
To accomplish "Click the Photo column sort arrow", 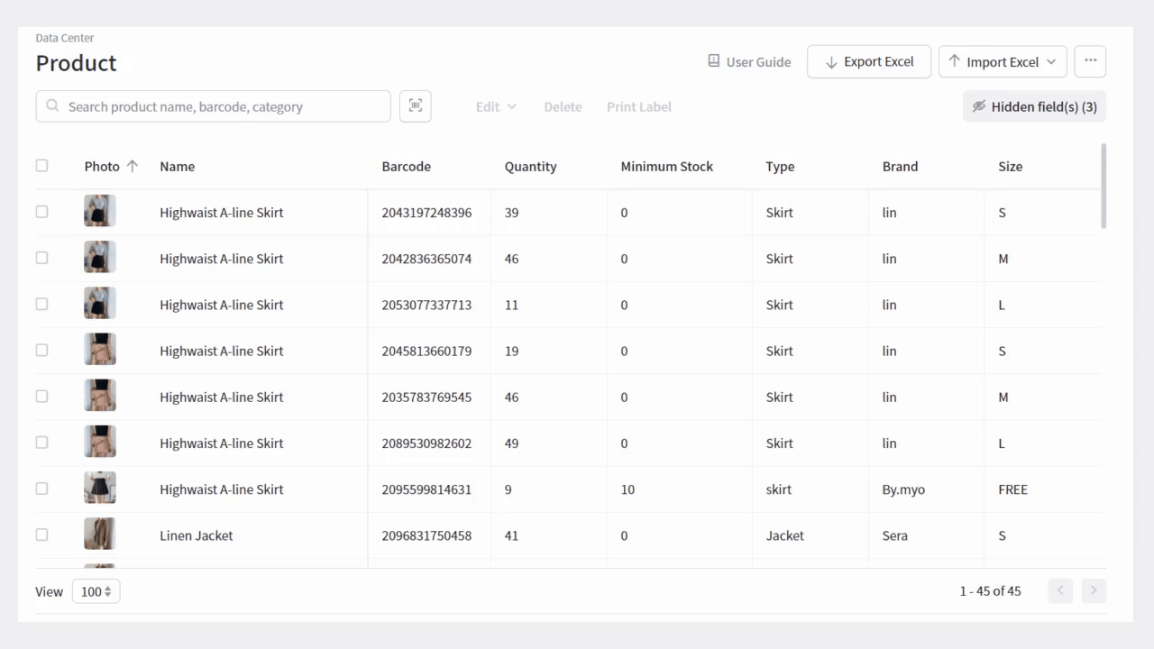I will click(x=133, y=166).
